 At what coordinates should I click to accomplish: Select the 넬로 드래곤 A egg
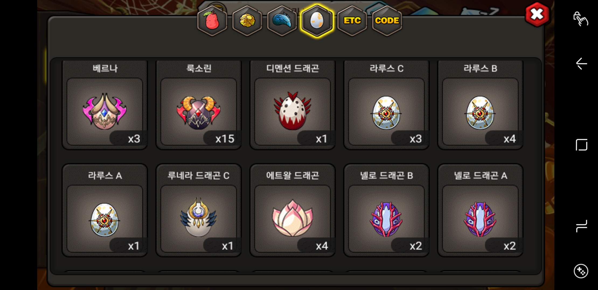[x=480, y=210]
